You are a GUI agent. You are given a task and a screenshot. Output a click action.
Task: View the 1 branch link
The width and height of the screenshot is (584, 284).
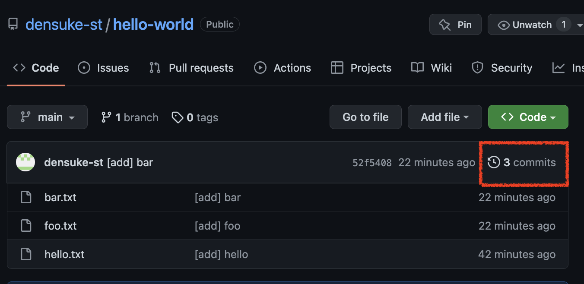130,117
